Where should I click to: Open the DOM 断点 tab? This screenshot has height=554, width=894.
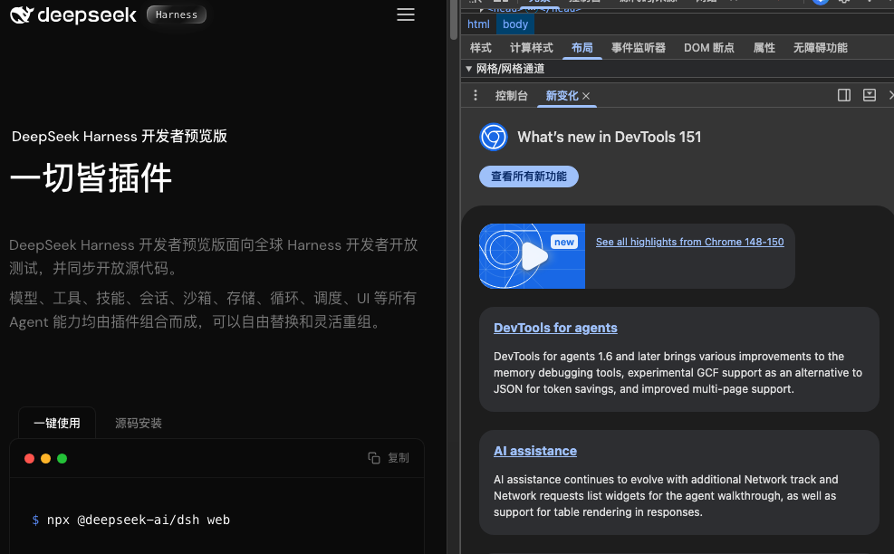(709, 48)
